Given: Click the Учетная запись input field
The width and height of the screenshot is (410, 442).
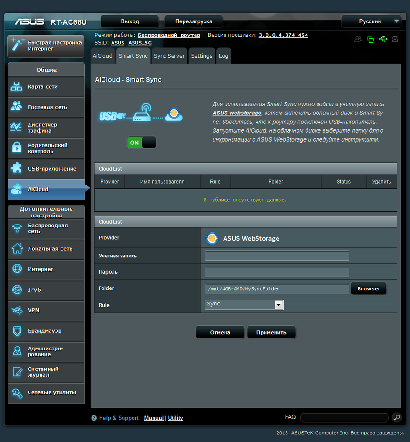Looking at the screenshot, I should [277, 255].
